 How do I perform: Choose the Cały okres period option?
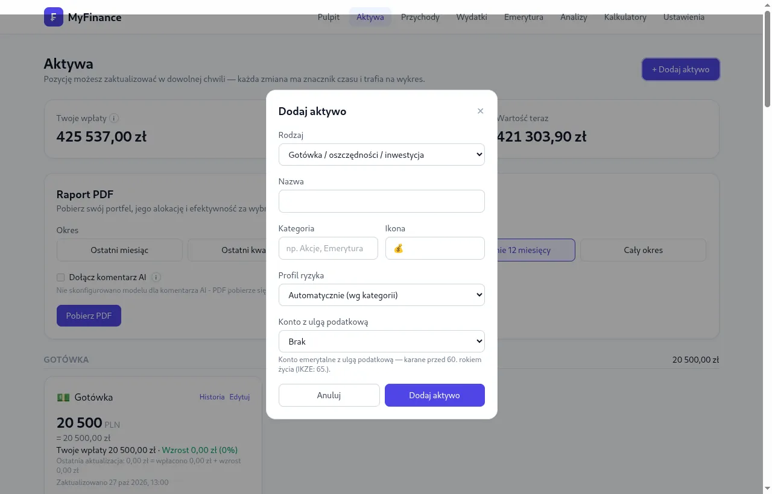(643, 250)
